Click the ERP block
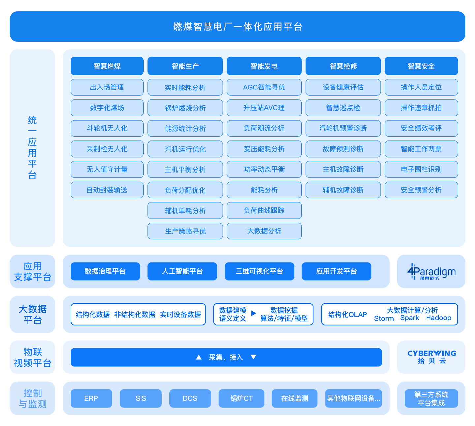The height and width of the screenshot is (426, 475). coord(91,398)
